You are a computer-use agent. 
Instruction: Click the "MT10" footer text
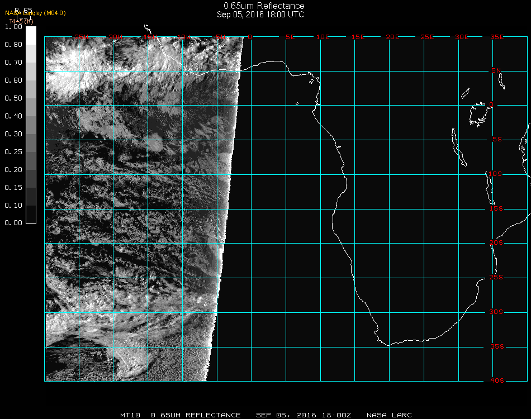(x=130, y=415)
